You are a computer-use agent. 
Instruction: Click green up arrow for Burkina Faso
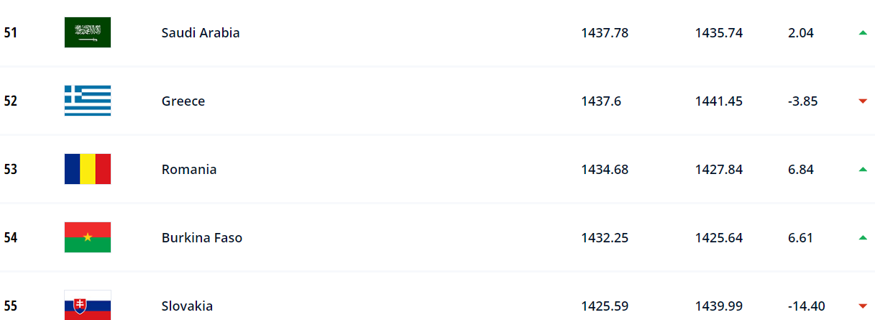click(x=863, y=237)
